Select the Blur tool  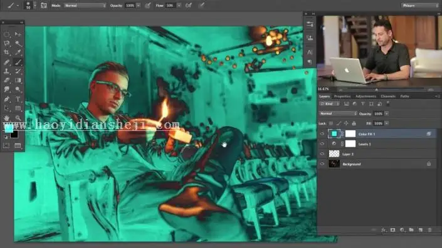coord(6,89)
